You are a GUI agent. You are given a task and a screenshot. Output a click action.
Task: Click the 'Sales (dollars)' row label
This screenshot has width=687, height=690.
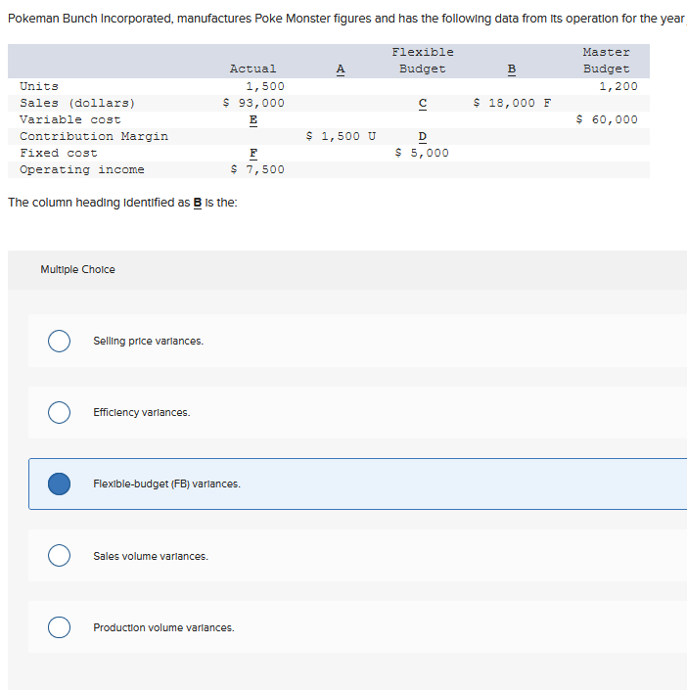tap(77, 103)
